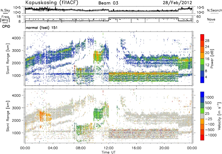
Task: Click the "Nave" legend label
Action: (211, 19)
